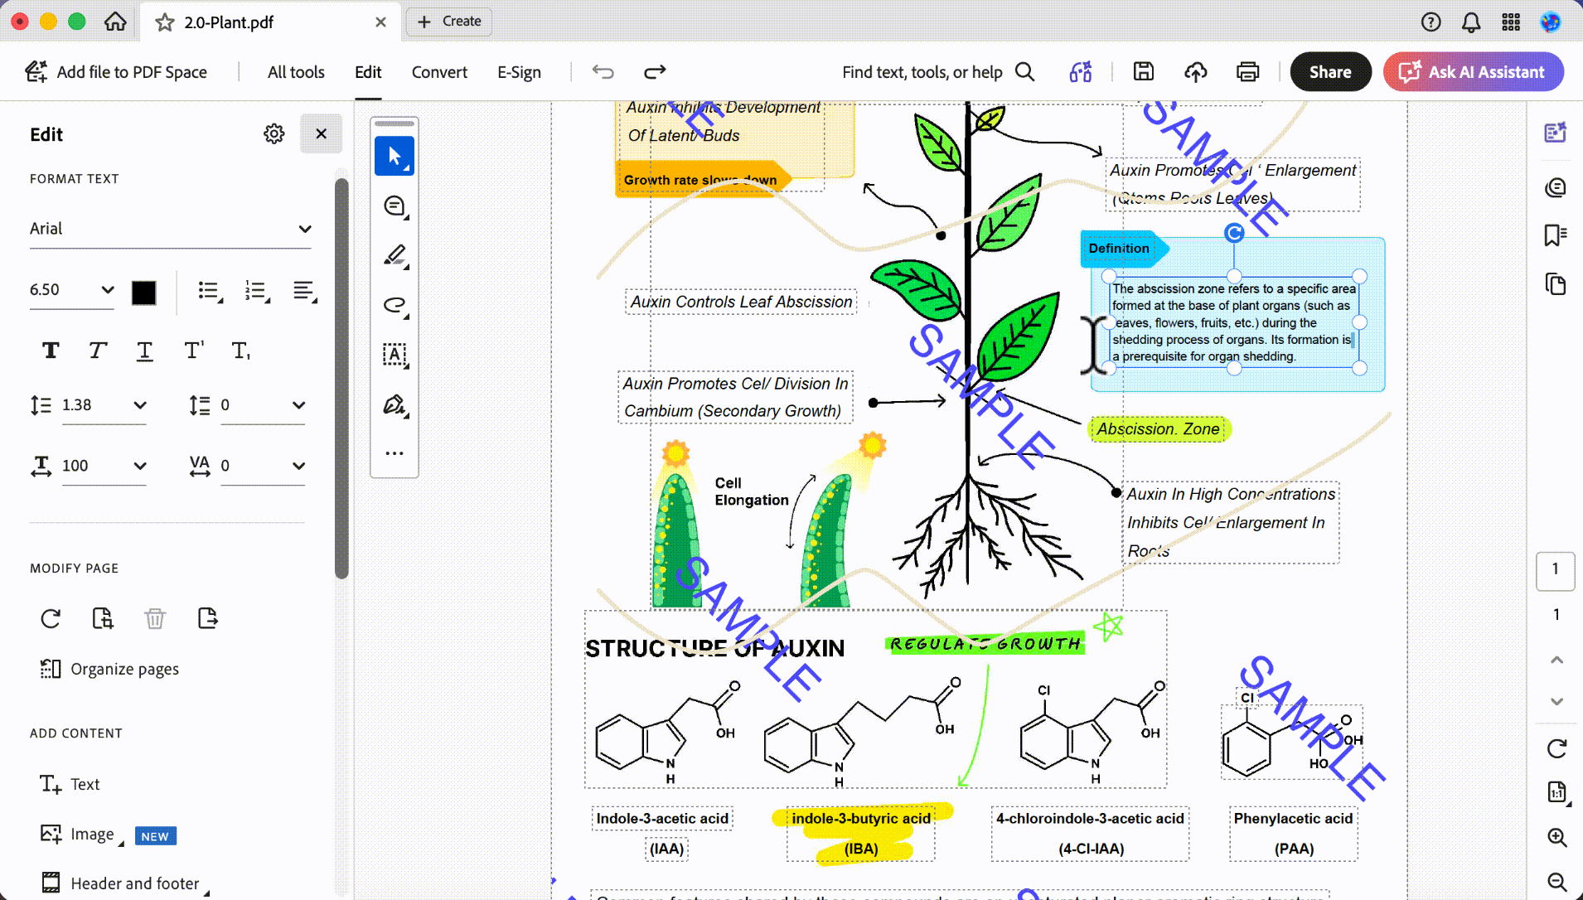
Task: Click the black font color swatch
Action: click(143, 293)
